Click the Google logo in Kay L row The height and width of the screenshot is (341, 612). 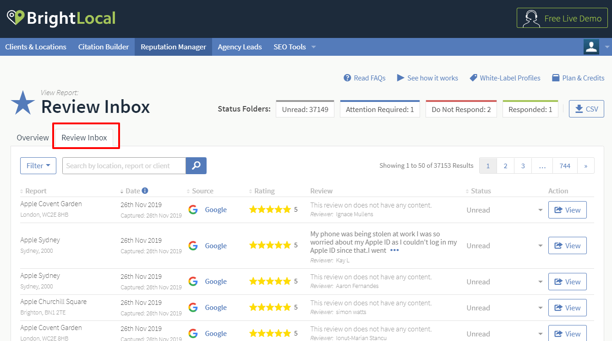tap(193, 245)
